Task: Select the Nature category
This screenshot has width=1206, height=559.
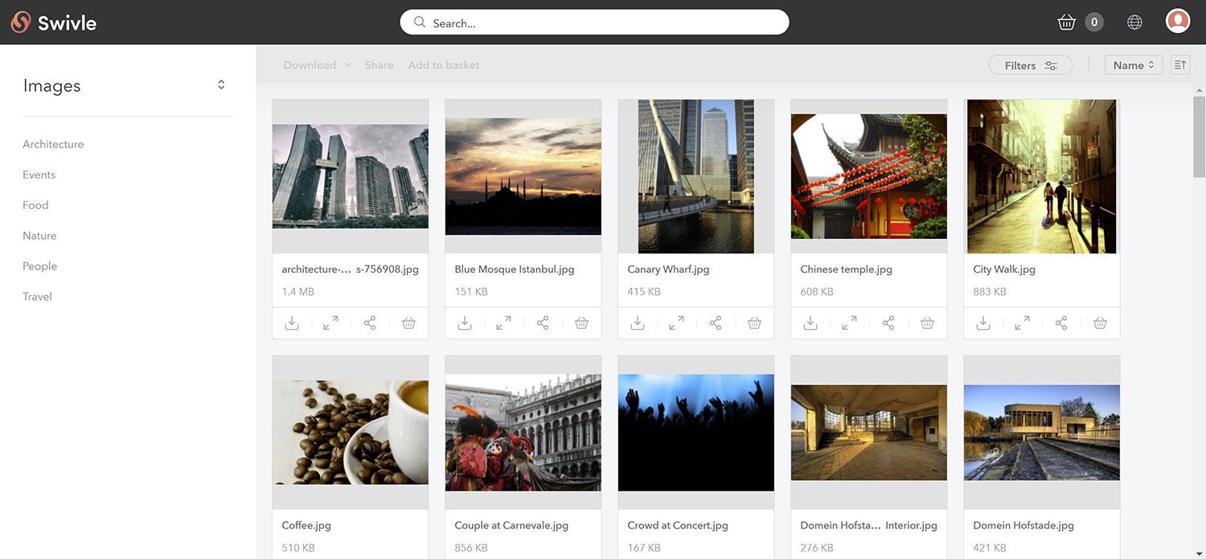Action: pyautogui.click(x=39, y=235)
